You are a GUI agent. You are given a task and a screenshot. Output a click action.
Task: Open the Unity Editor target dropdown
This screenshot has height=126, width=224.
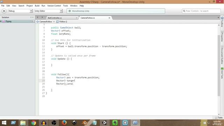point(48,11)
